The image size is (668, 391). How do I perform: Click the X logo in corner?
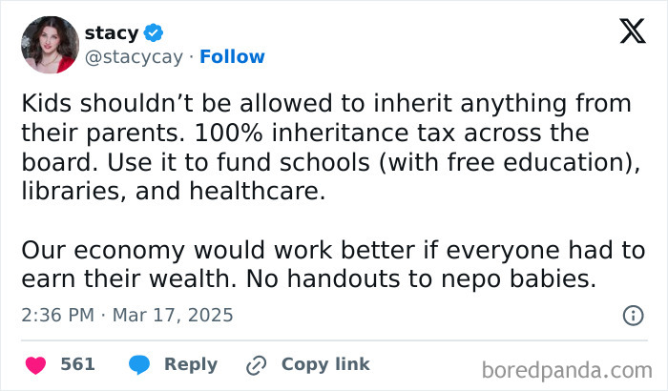click(632, 31)
